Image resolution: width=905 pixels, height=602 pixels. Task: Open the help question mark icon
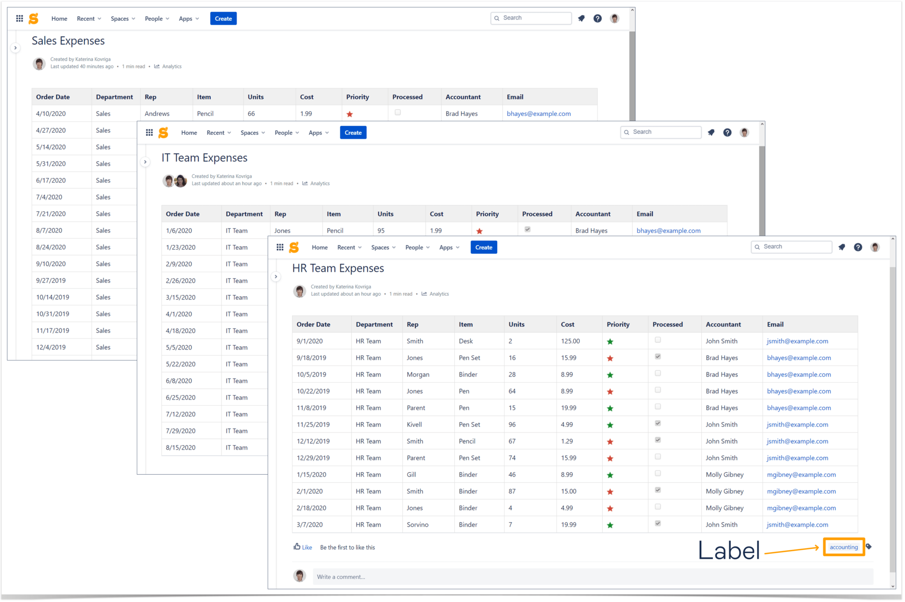coord(858,247)
